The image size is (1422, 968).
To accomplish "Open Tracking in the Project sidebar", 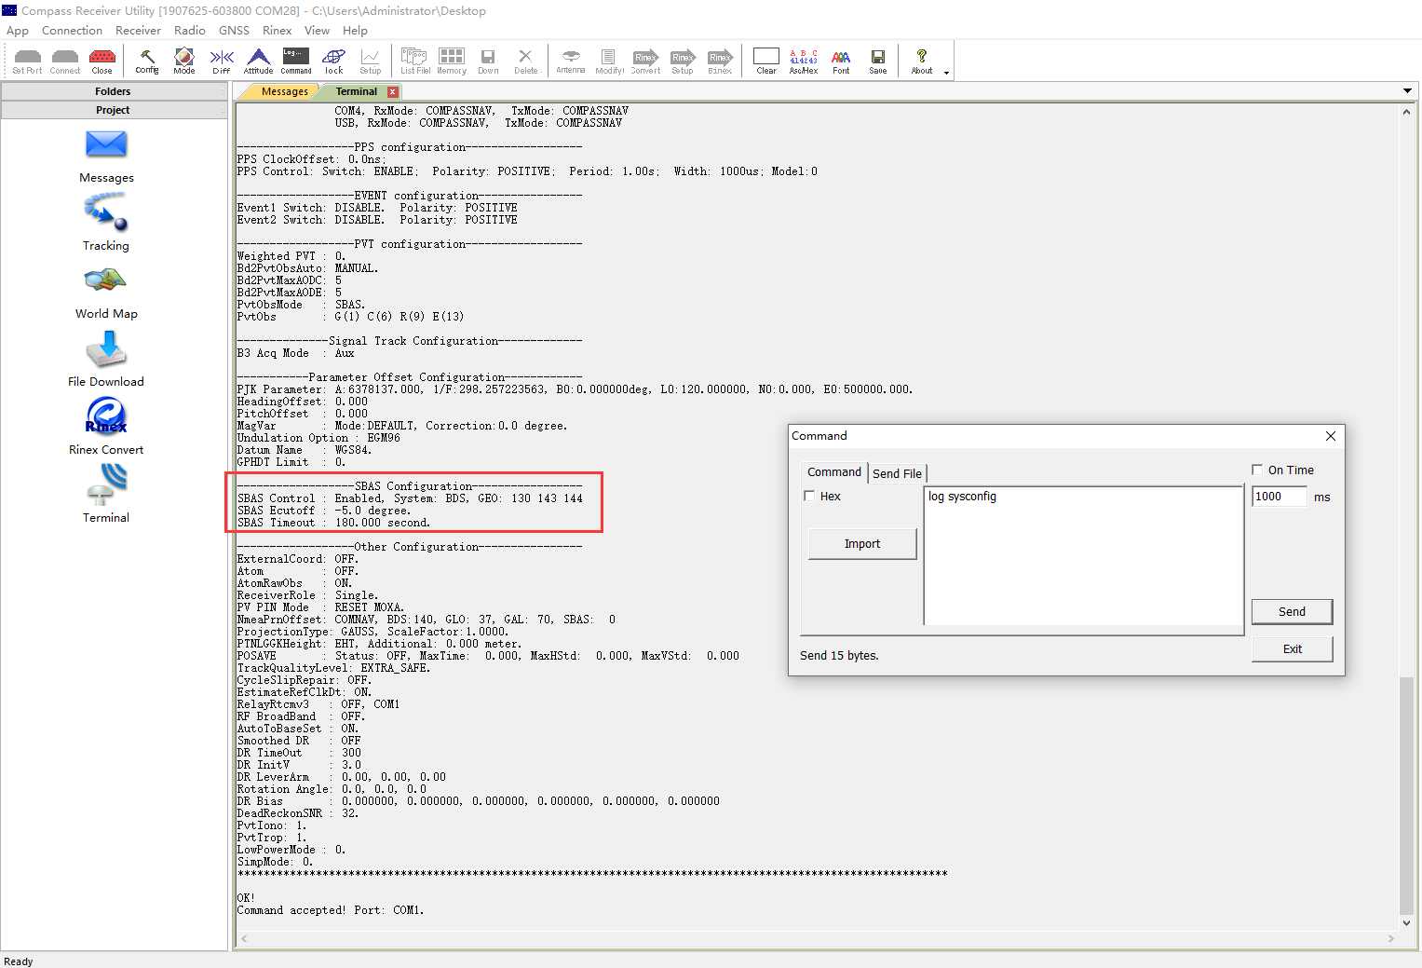I will coord(106,222).
